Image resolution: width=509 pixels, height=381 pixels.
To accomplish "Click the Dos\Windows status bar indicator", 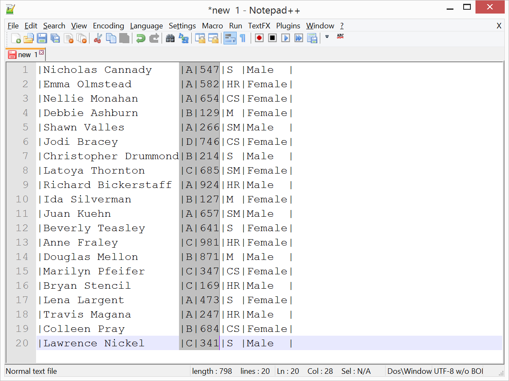I will [408, 371].
